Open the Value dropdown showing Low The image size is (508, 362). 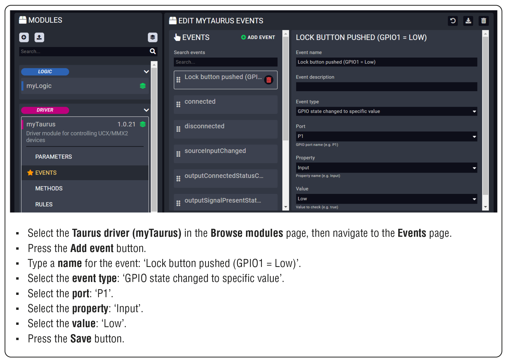click(x=386, y=199)
